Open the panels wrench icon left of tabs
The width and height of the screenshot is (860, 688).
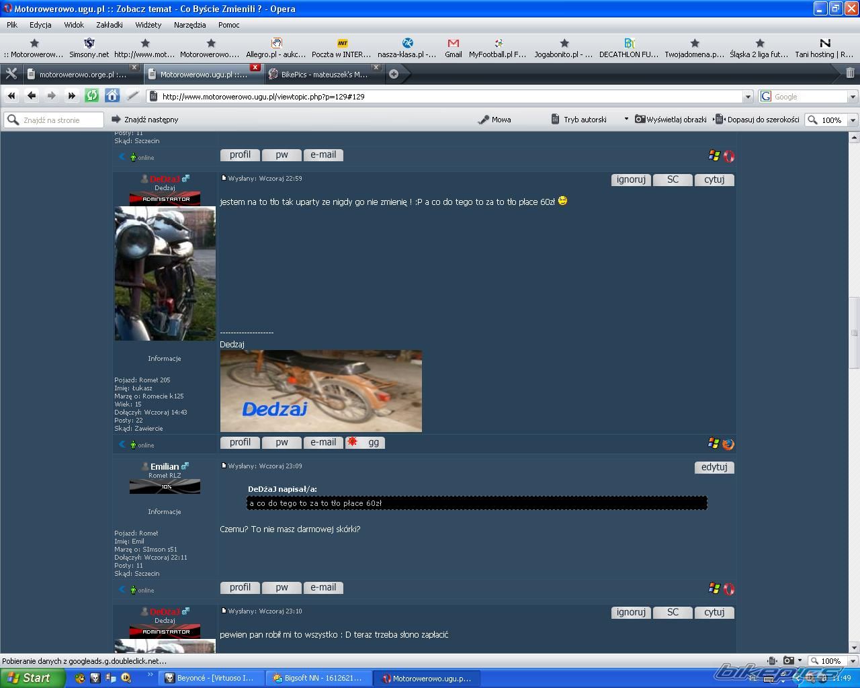coord(11,74)
